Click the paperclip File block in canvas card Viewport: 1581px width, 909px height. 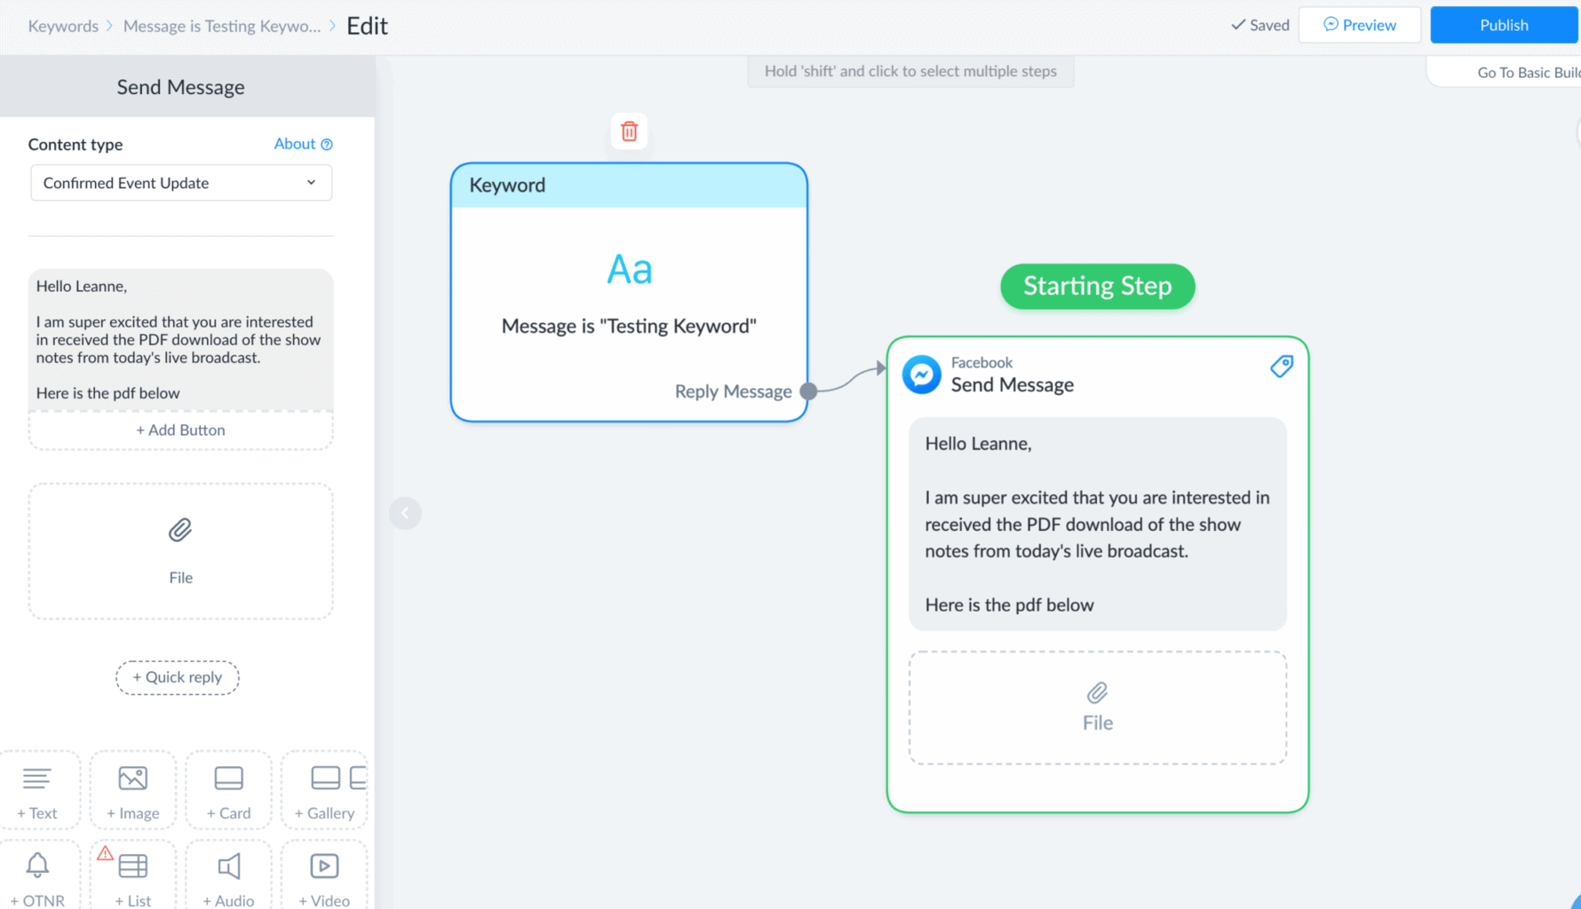pos(1097,707)
